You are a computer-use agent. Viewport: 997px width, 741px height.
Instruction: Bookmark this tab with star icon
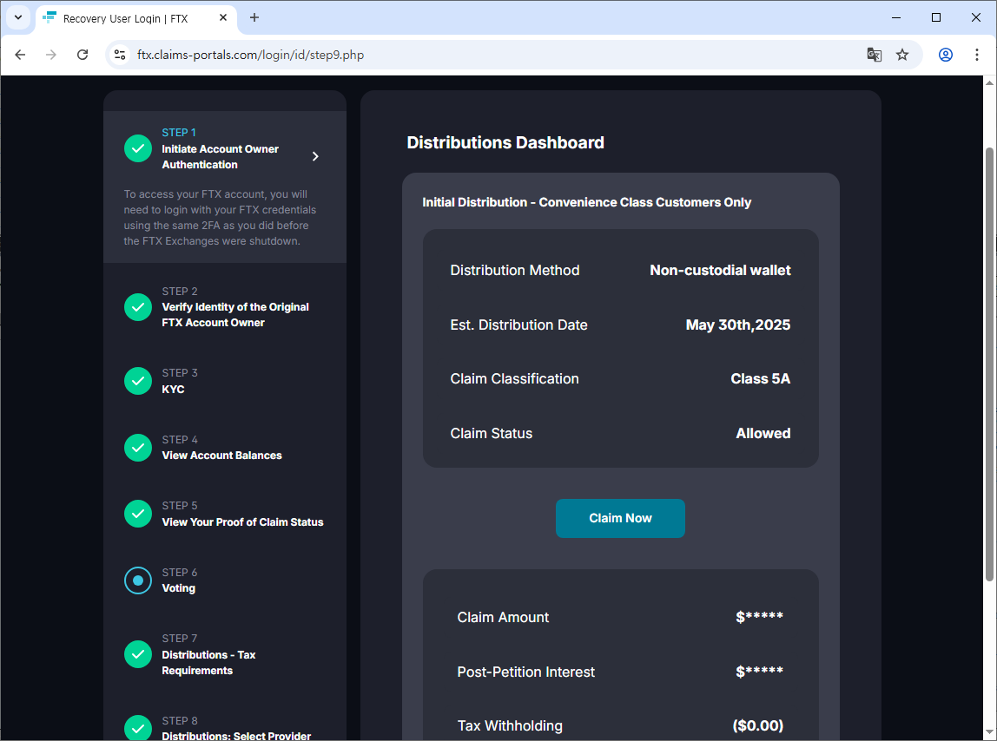pos(902,55)
